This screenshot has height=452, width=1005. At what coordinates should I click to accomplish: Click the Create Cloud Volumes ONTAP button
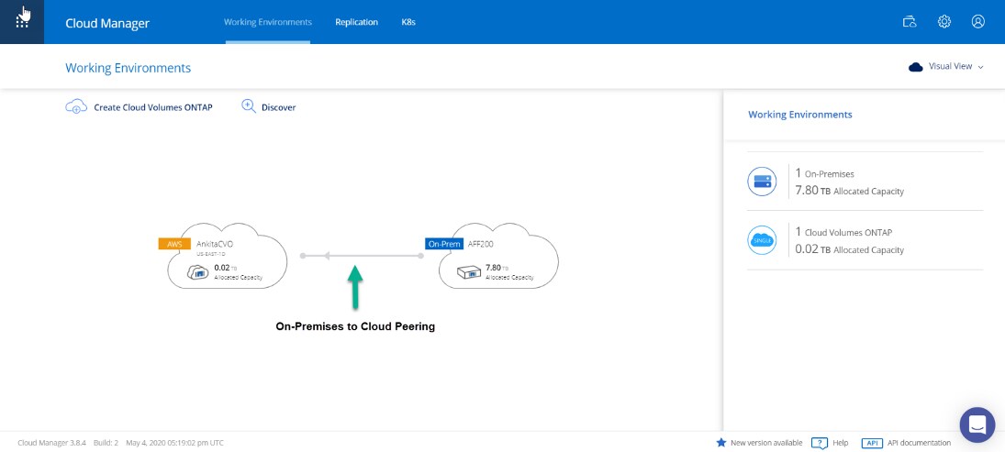coord(152,107)
